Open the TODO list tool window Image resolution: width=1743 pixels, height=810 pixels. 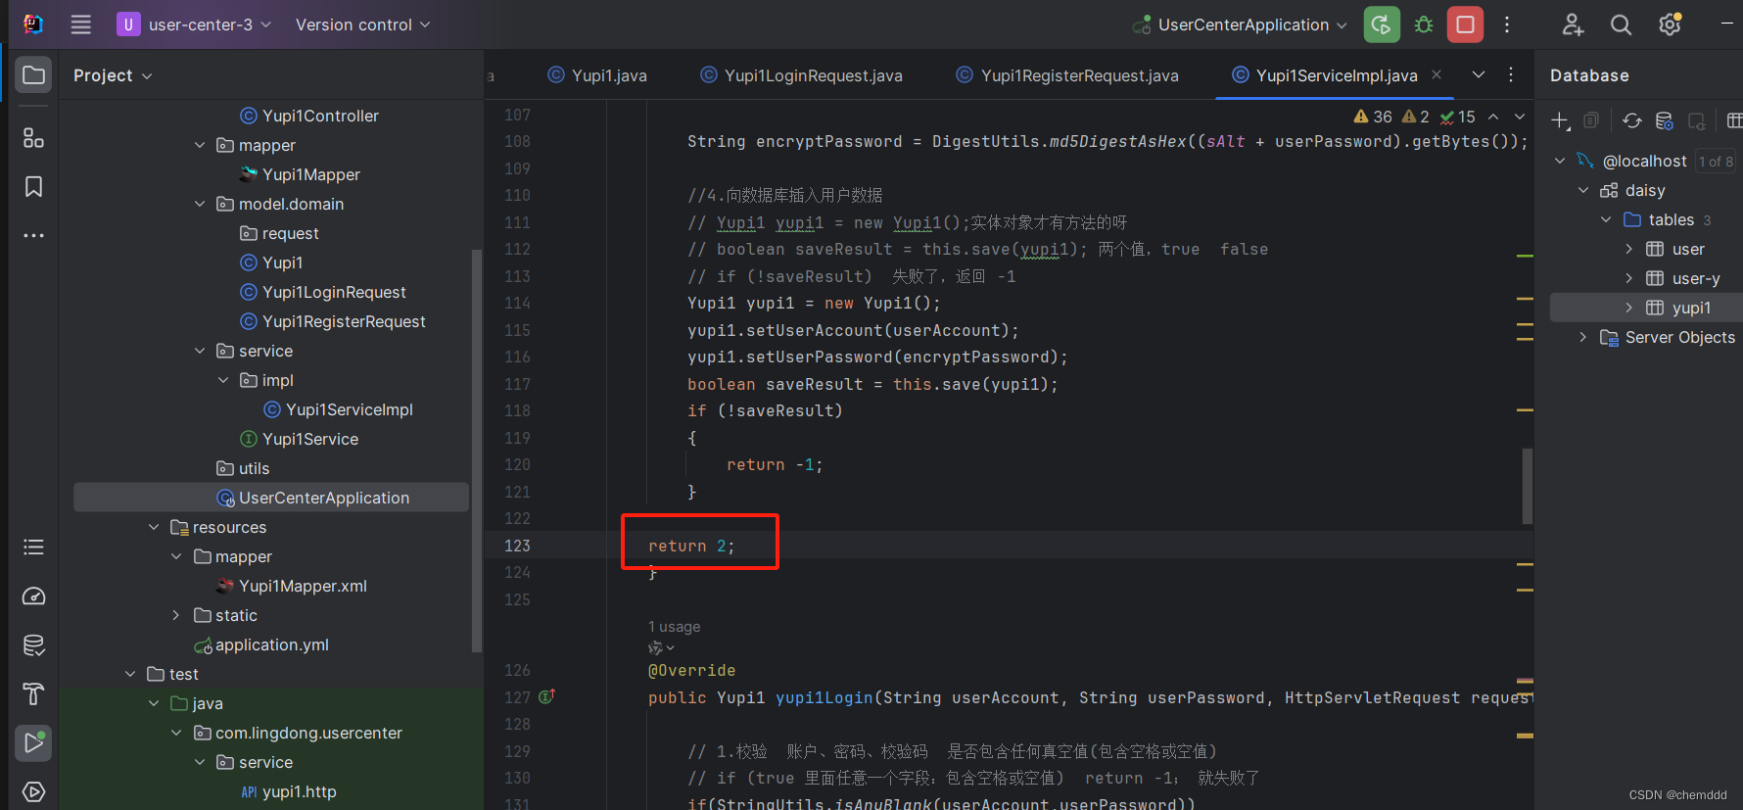click(33, 548)
